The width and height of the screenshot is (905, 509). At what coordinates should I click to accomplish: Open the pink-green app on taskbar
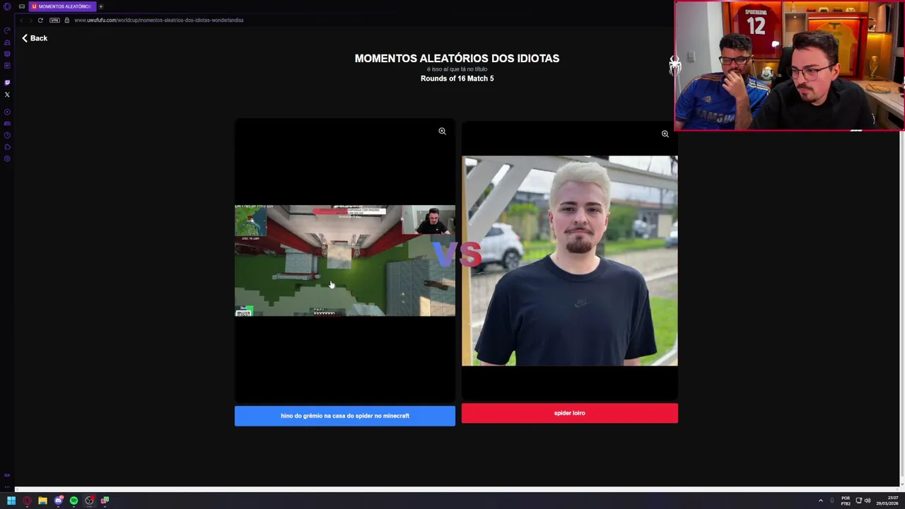pyautogui.click(x=105, y=501)
